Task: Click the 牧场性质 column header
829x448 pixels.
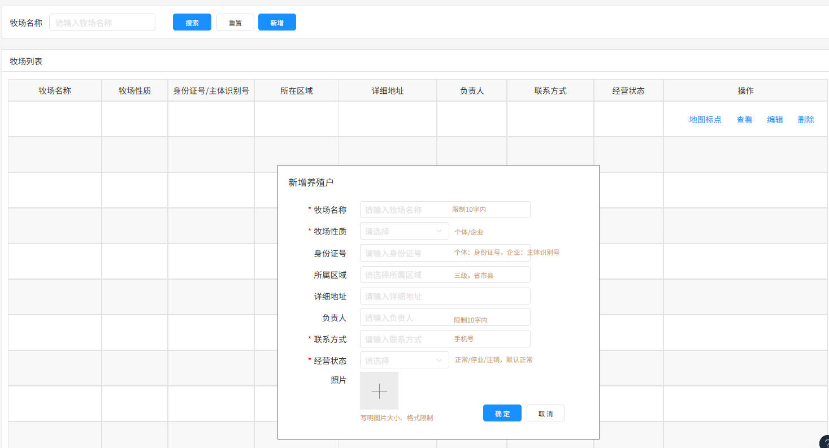Action: [134, 90]
